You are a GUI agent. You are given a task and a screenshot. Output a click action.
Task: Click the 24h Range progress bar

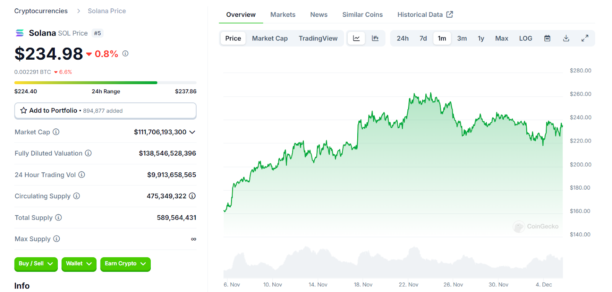pos(105,83)
